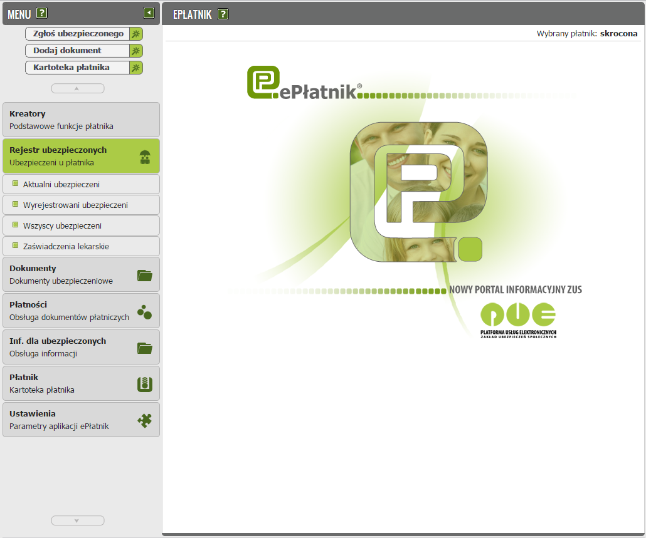
Task: Expand the Inf. dla ubezpieczonych section
Action: [x=81, y=347]
